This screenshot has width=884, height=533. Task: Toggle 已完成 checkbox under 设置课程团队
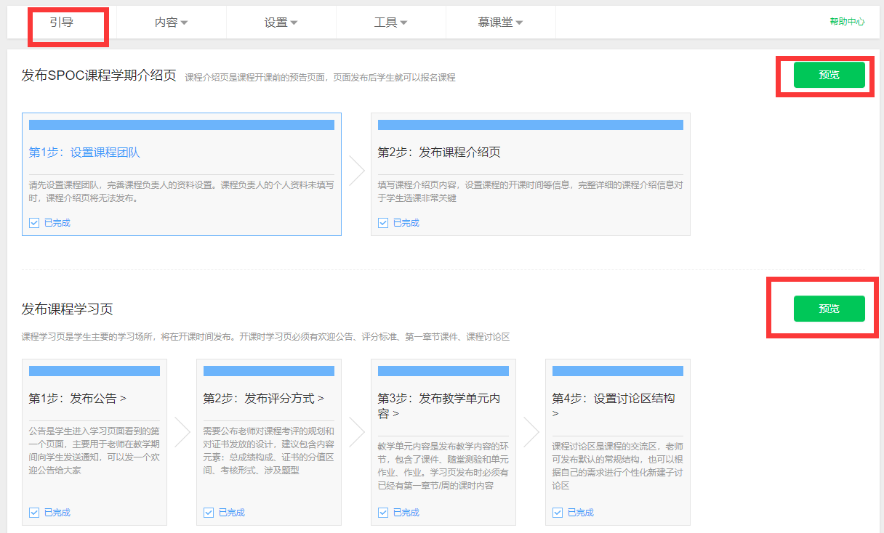coord(34,223)
